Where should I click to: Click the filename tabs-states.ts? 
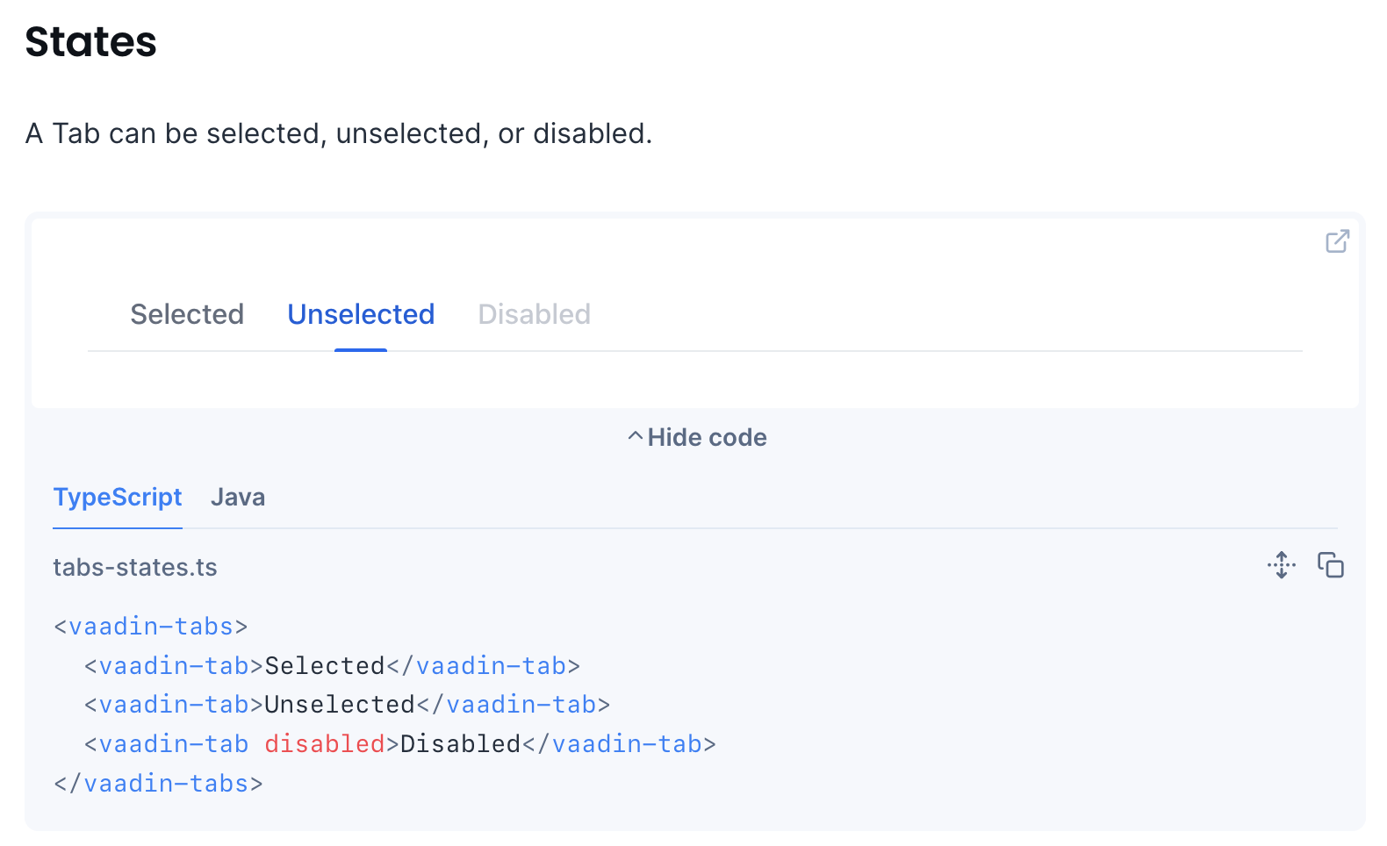coord(135,567)
